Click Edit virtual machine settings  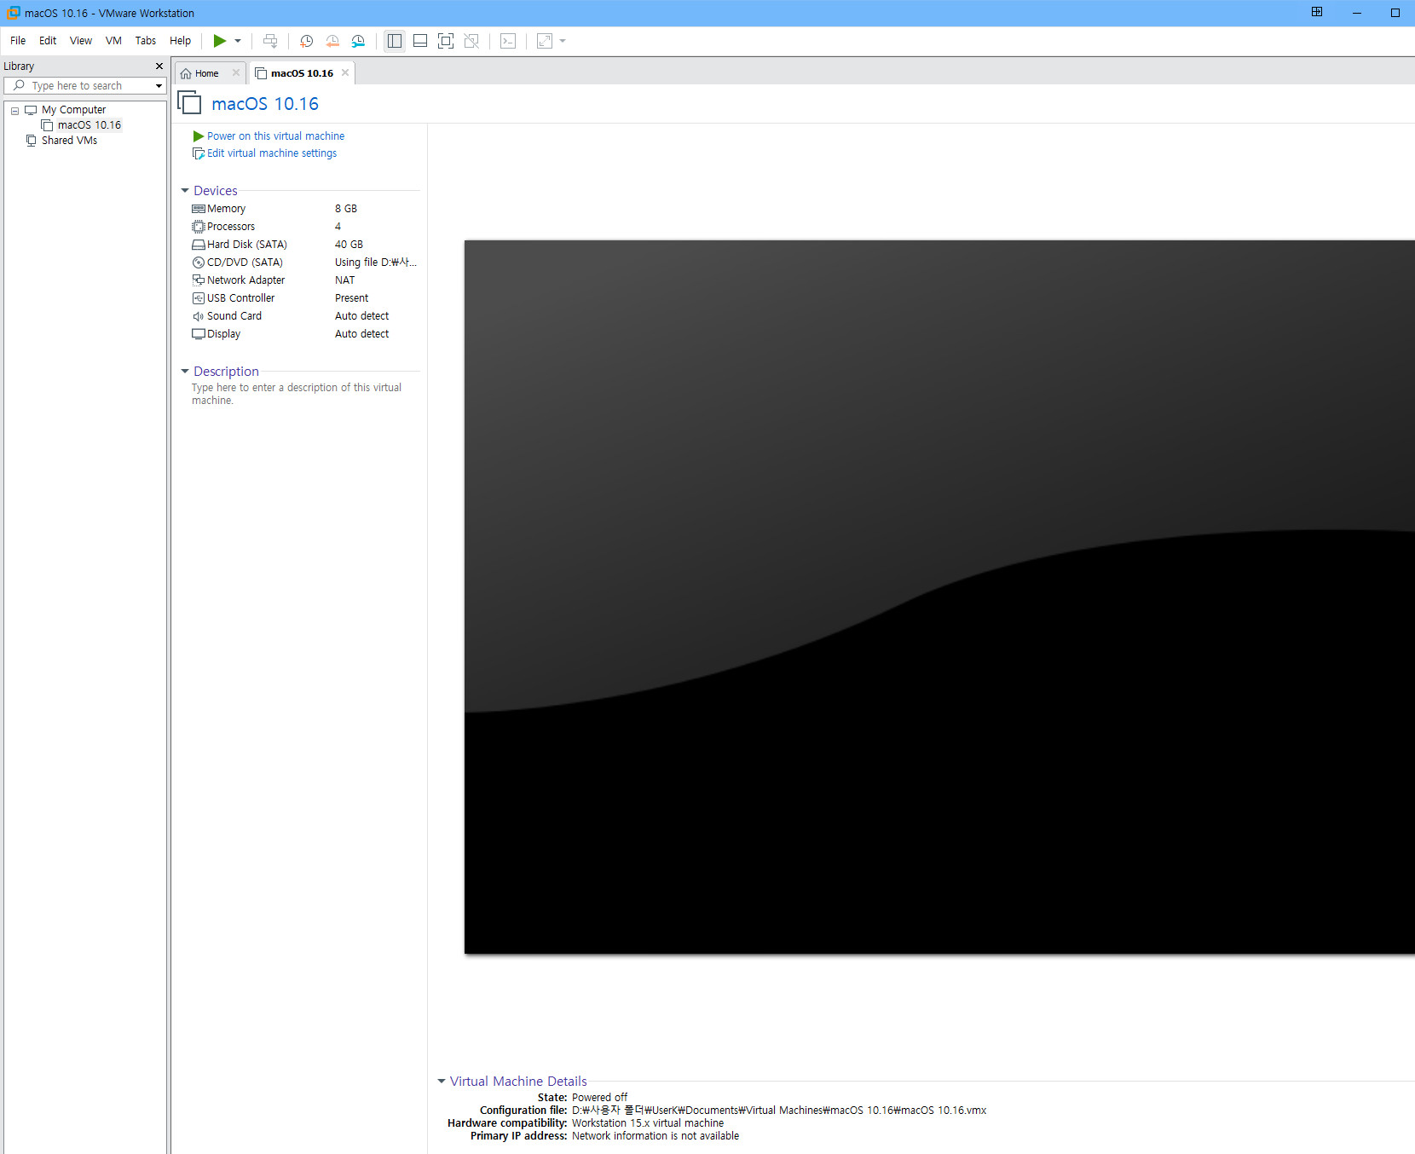pyautogui.click(x=272, y=153)
